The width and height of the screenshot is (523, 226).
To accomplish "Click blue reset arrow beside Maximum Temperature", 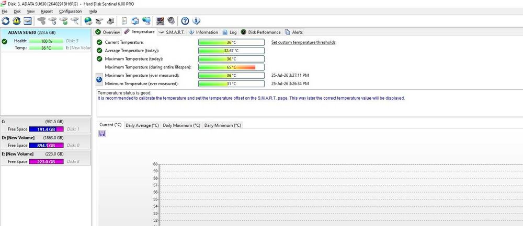I will click(99, 79).
